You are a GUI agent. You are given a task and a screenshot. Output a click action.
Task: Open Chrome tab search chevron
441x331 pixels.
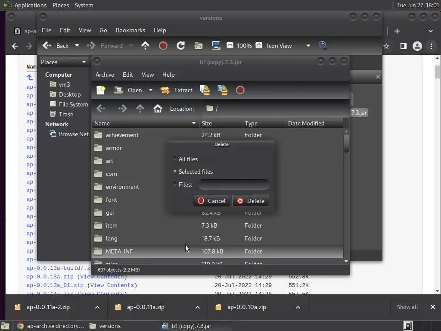point(430,31)
